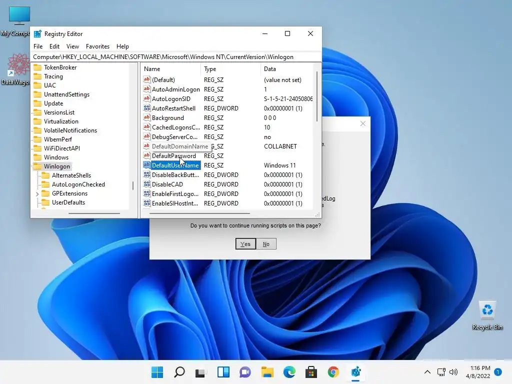The width and height of the screenshot is (512, 384).
Task: Open the Edit menu
Action: (54, 46)
